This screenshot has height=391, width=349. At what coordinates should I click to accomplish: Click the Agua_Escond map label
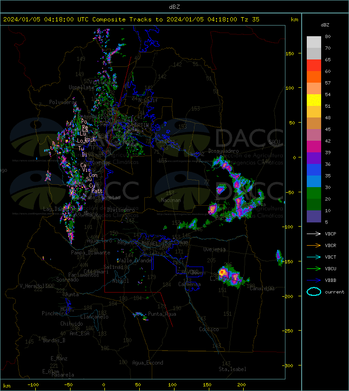(148, 363)
